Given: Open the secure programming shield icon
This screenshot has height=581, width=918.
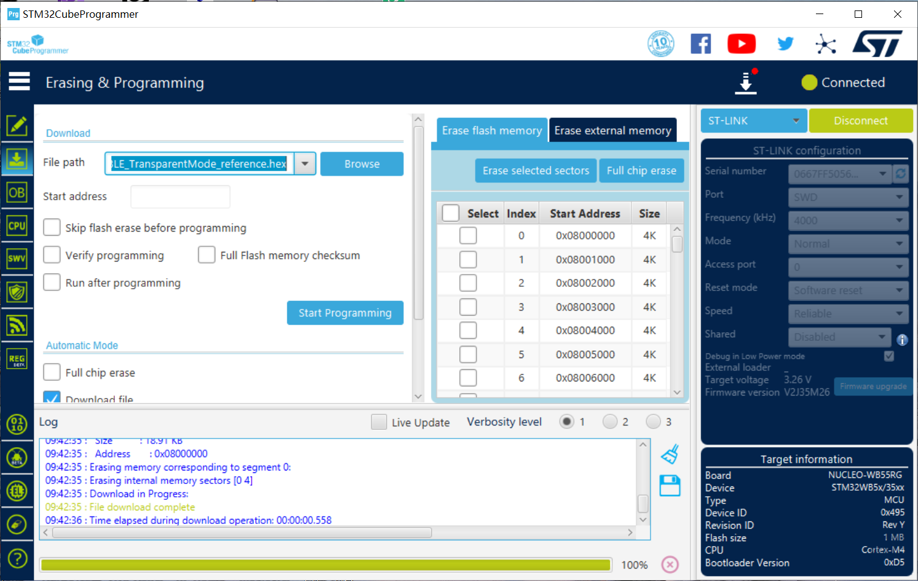Looking at the screenshot, I should (17, 292).
